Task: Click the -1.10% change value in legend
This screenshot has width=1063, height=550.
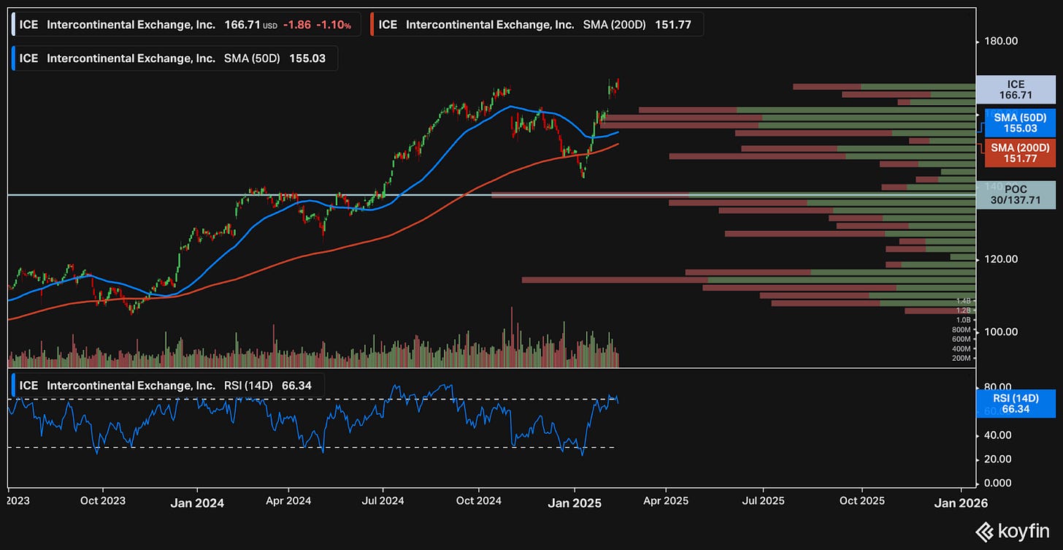Action: [x=334, y=25]
